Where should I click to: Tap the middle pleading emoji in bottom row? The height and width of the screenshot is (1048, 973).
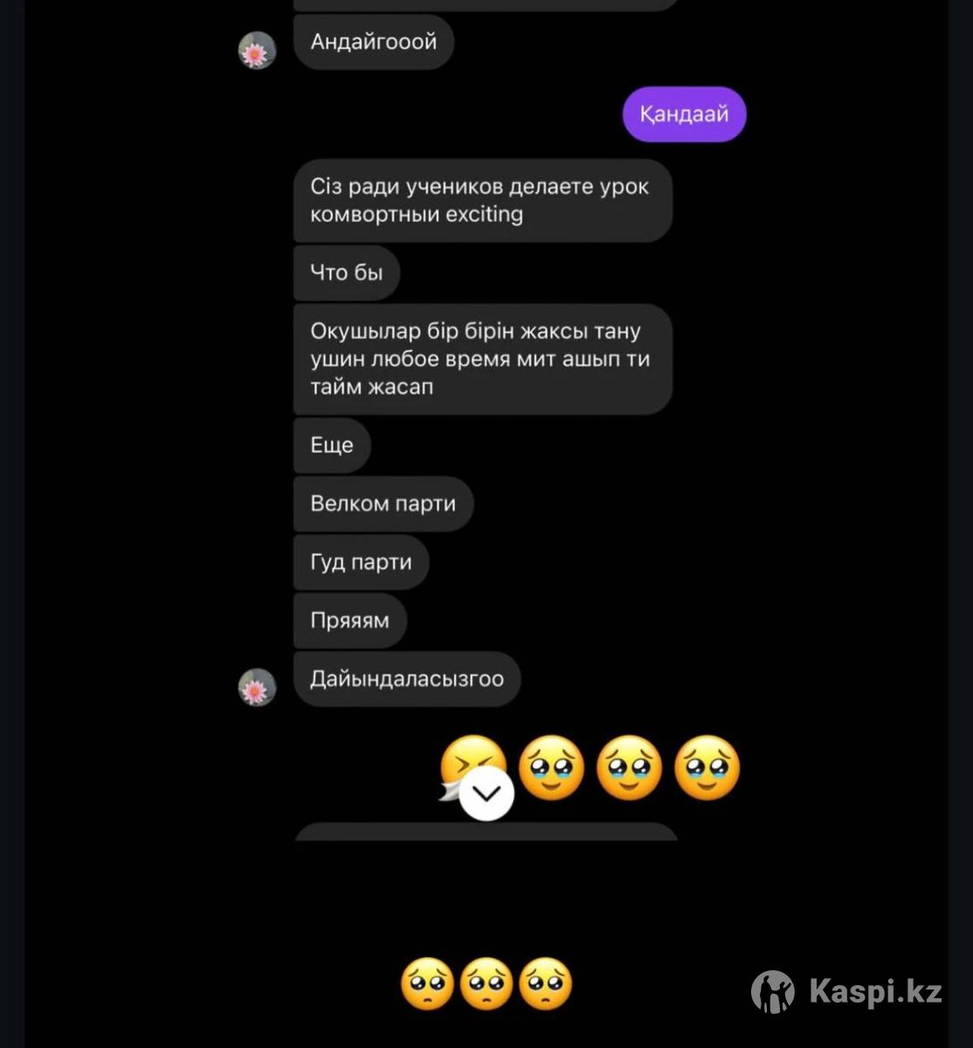[x=486, y=984]
